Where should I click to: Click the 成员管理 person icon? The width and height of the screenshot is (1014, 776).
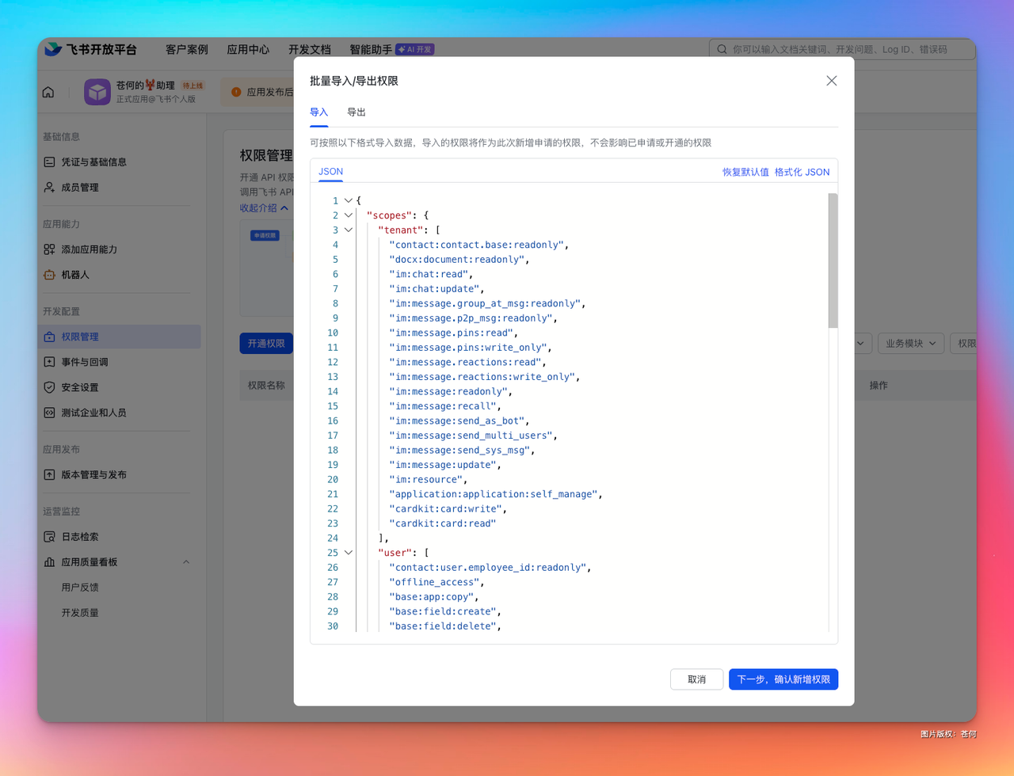coord(49,187)
